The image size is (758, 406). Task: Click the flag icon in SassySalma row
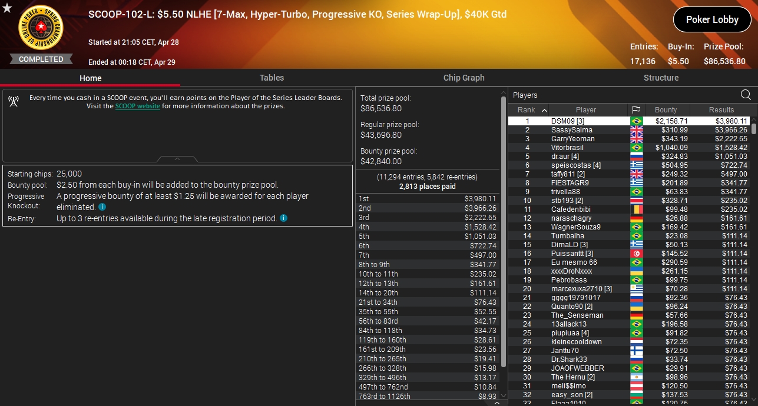pos(636,130)
